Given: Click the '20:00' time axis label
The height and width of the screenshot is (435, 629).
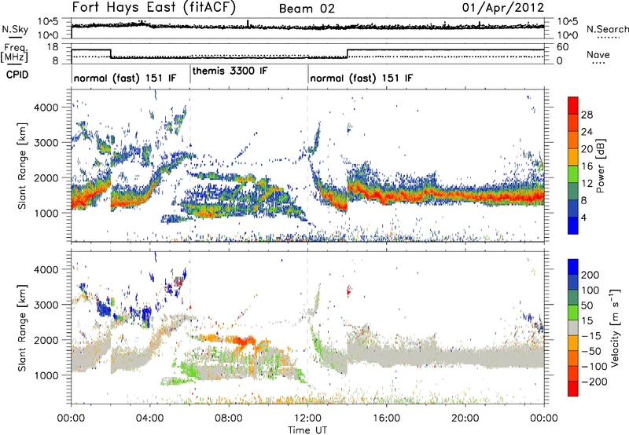Looking at the screenshot, I should pyautogui.click(x=465, y=419).
